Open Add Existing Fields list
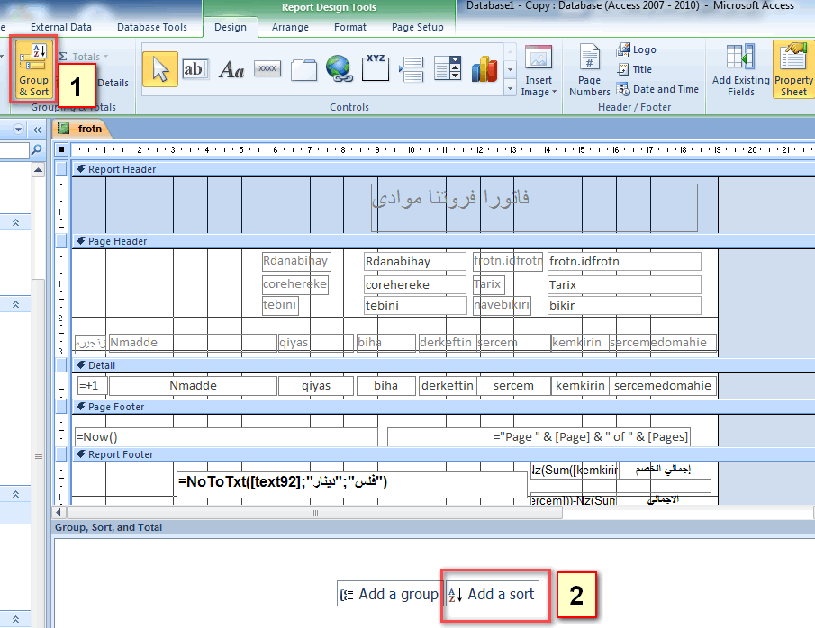This screenshot has width=815, height=628. (x=740, y=71)
